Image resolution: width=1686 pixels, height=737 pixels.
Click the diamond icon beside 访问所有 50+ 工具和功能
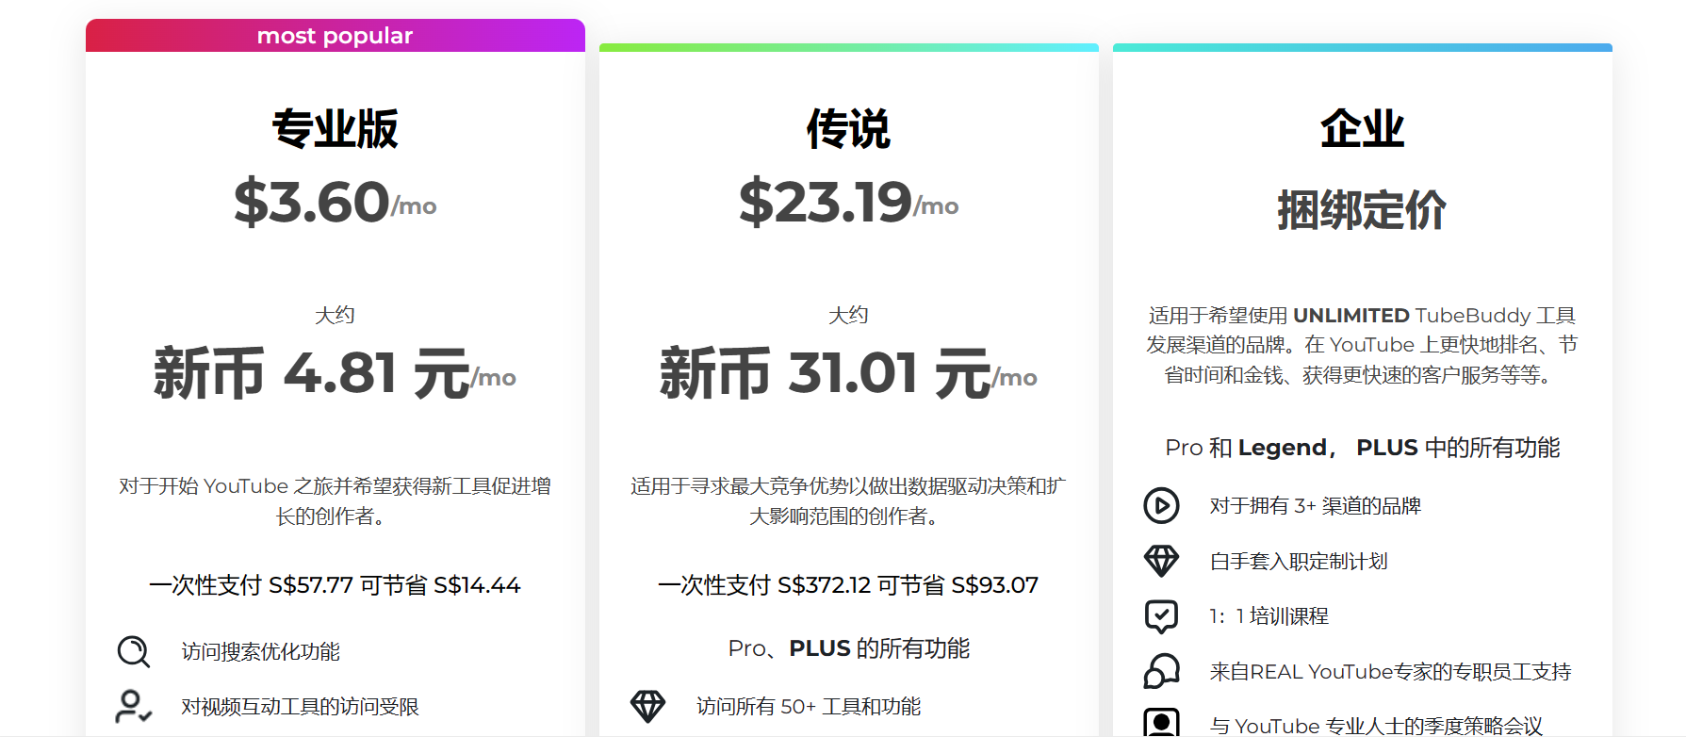(647, 707)
